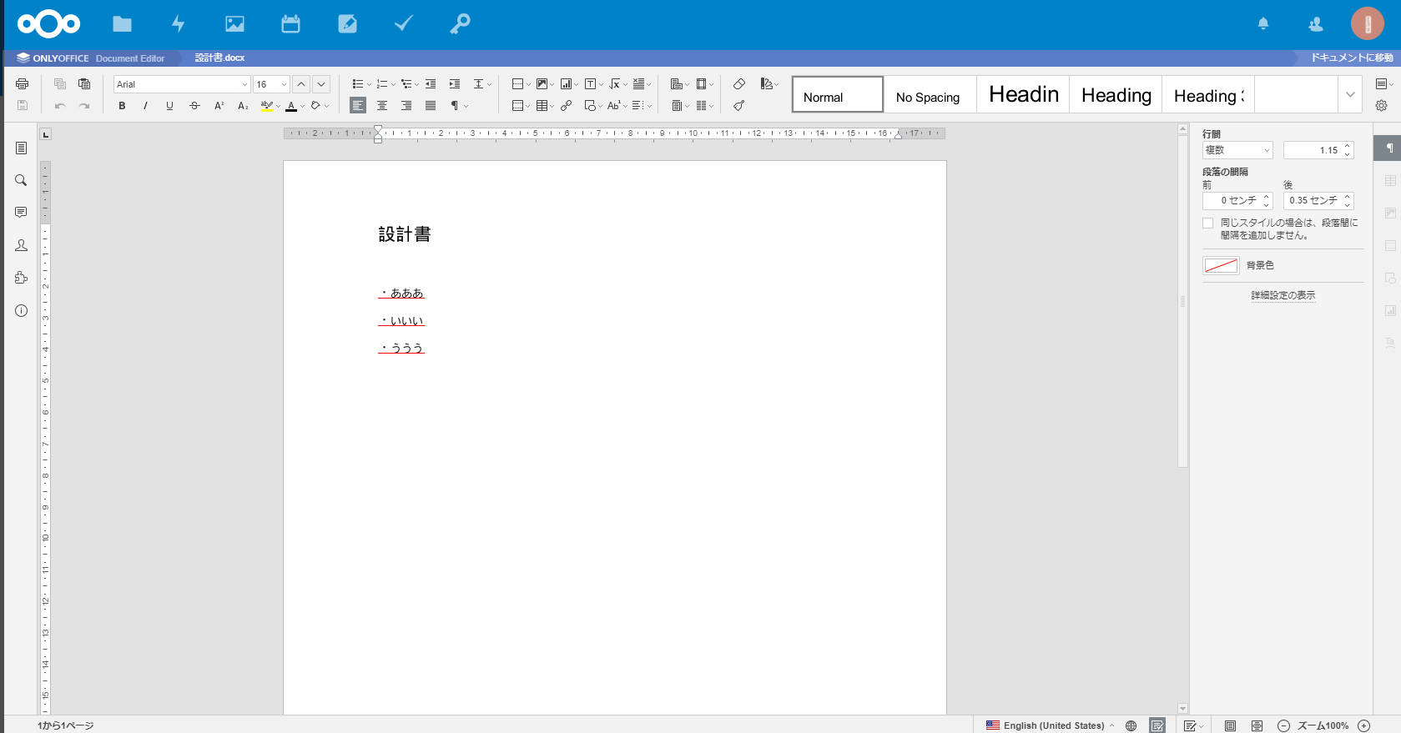
Task: Open Nextcloud Notes app
Action: coord(347,24)
